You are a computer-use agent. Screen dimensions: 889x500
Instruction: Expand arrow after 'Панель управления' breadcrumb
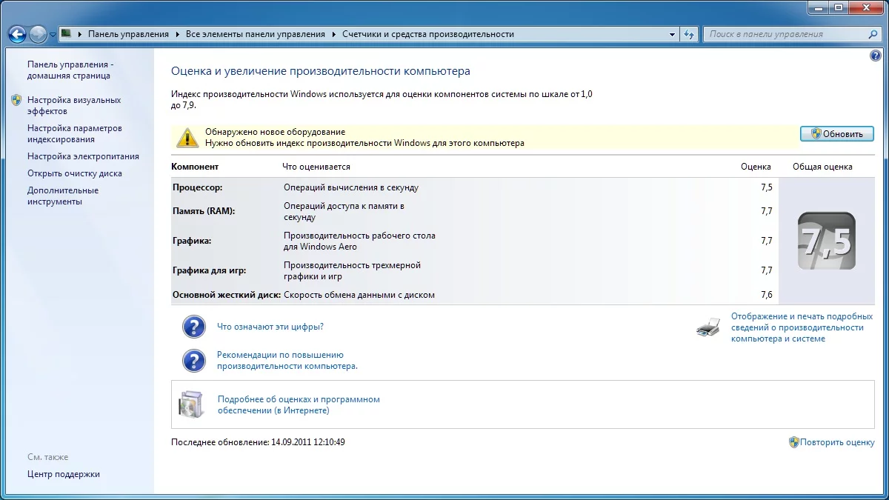[x=177, y=34]
